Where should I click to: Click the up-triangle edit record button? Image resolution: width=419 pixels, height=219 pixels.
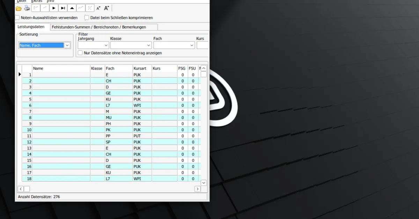pyautogui.click(x=72, y=8)
